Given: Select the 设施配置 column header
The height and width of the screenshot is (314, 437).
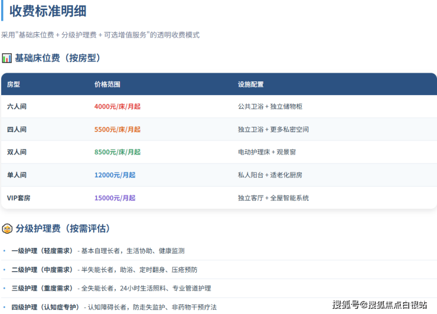Looking at the screenshot, I should (x=250, y=84).
